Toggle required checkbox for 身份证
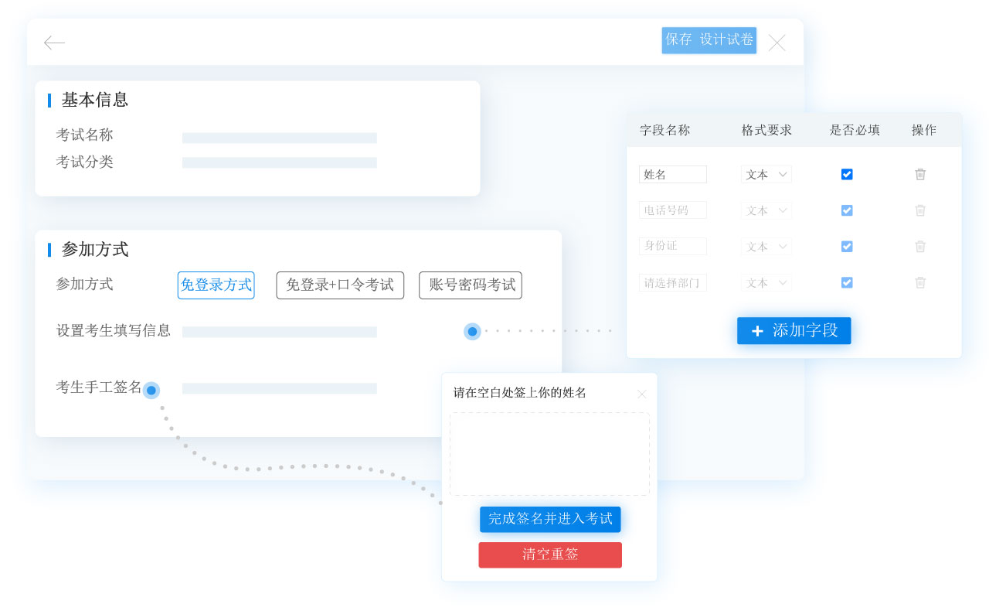Image resolution: width=989 pixels, height=611 pixels. click(847, 247)
